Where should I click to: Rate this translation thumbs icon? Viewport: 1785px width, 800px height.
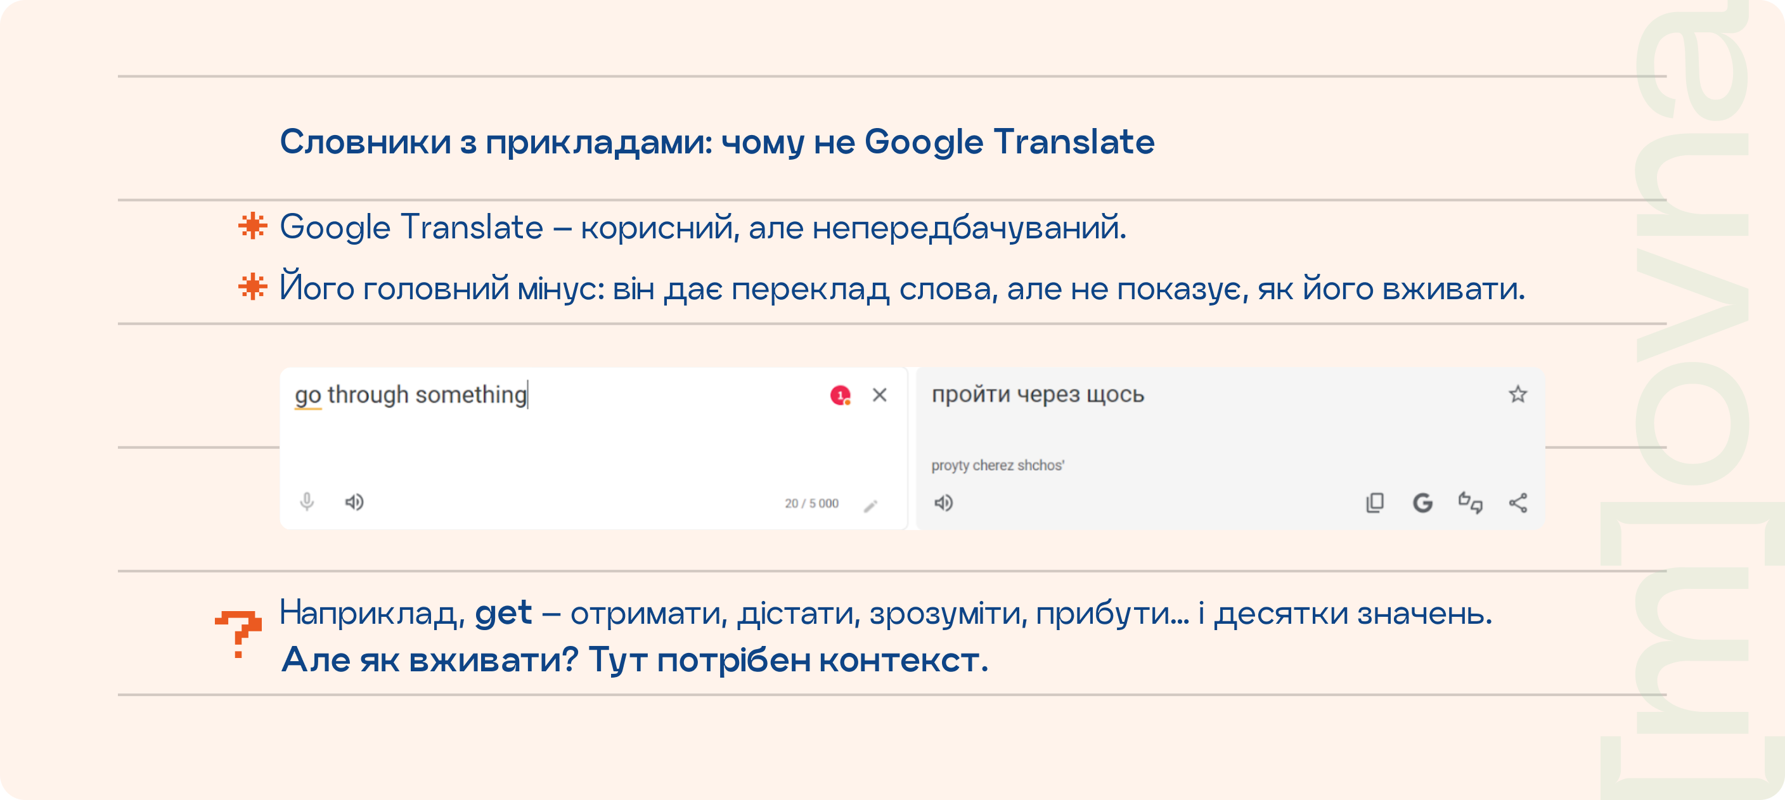pyautogui.click(x=1470, y=503)
